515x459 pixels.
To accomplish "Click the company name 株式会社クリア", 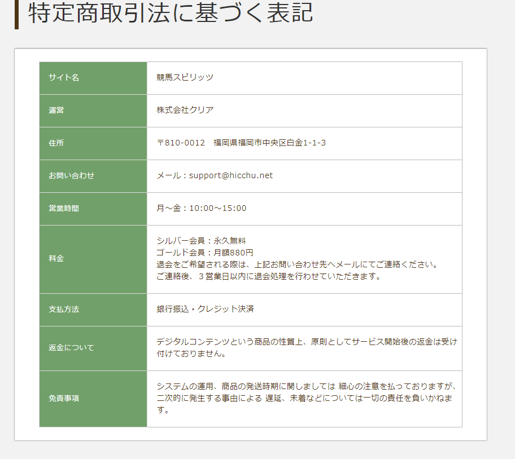I will (185, 110).
